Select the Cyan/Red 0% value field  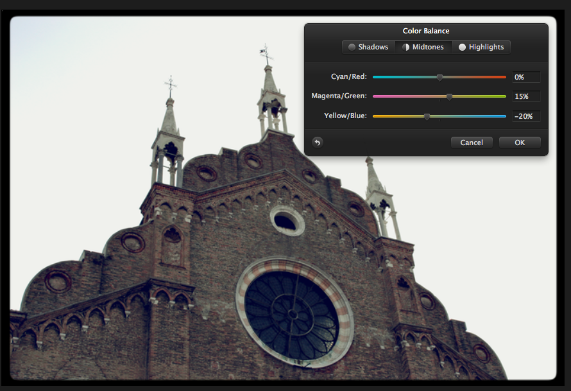[525, 76]
